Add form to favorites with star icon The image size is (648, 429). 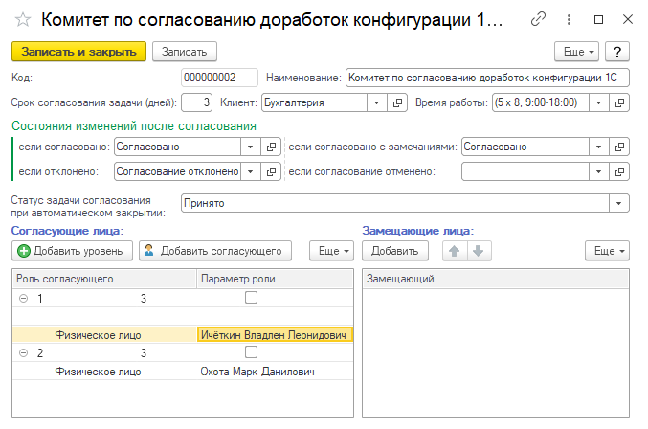point(23,19)
